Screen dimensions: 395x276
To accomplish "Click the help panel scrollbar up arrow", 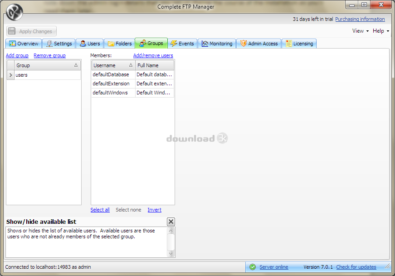I will coord(171,230).
